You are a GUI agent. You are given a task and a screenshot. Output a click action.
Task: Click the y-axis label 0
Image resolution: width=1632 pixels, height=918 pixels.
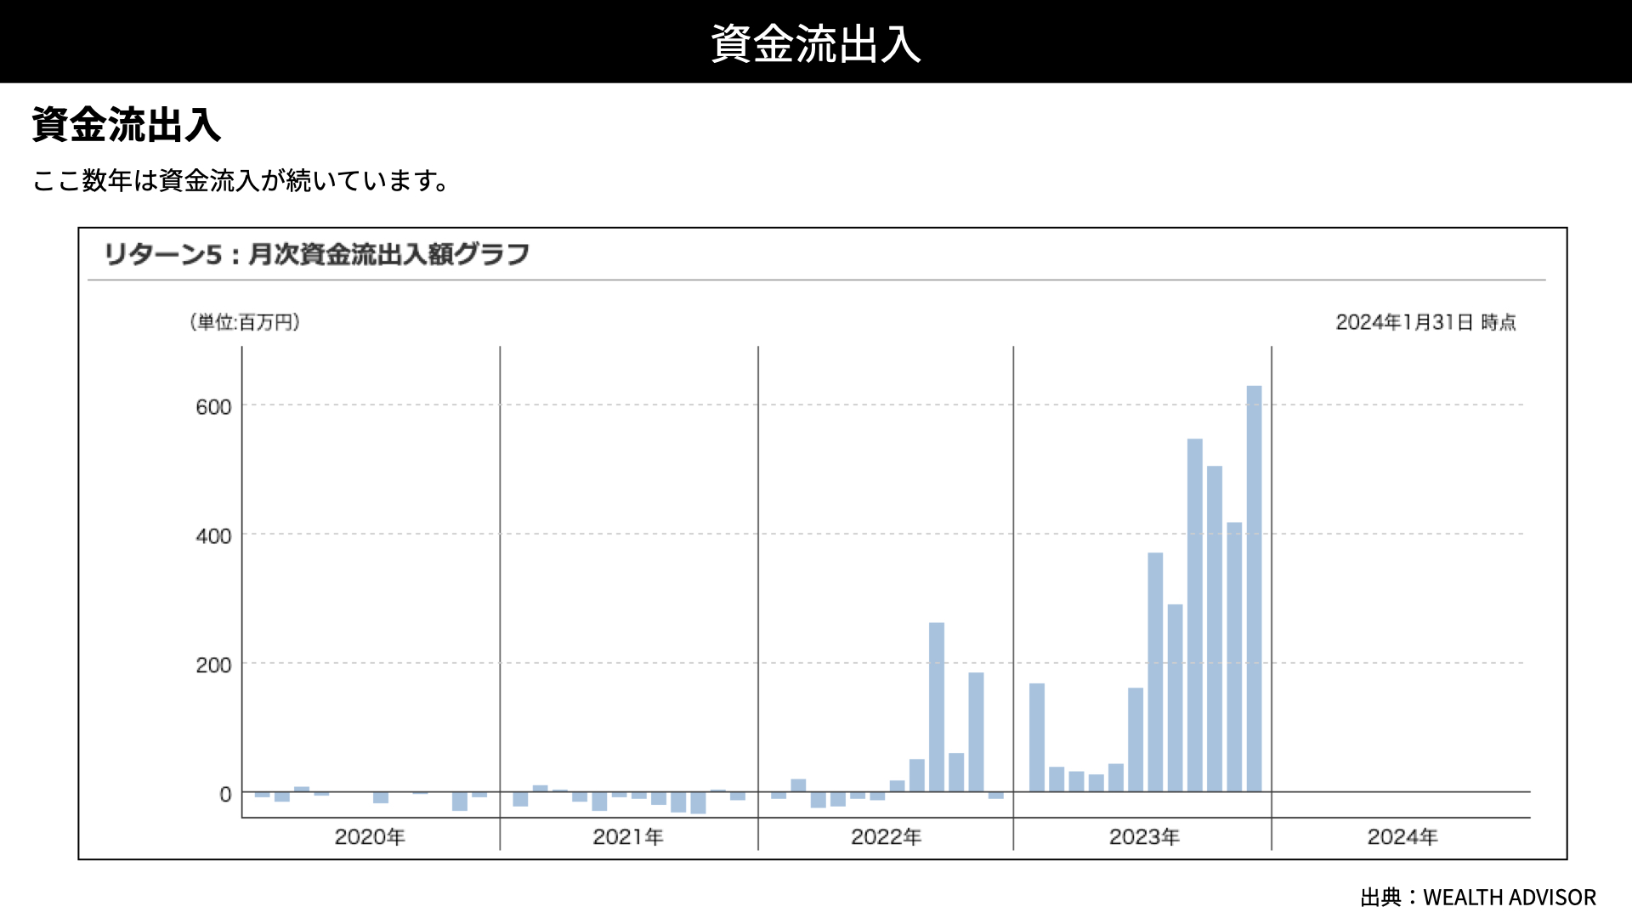pyautogui.click(x=225, y=795)
